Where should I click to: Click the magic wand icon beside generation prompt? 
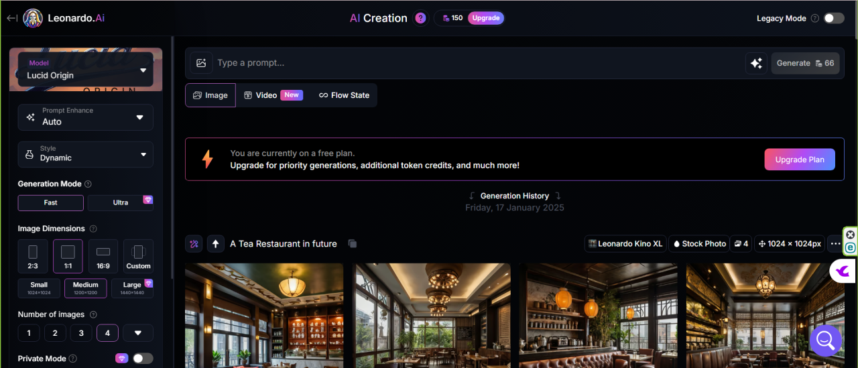[194, 244]
